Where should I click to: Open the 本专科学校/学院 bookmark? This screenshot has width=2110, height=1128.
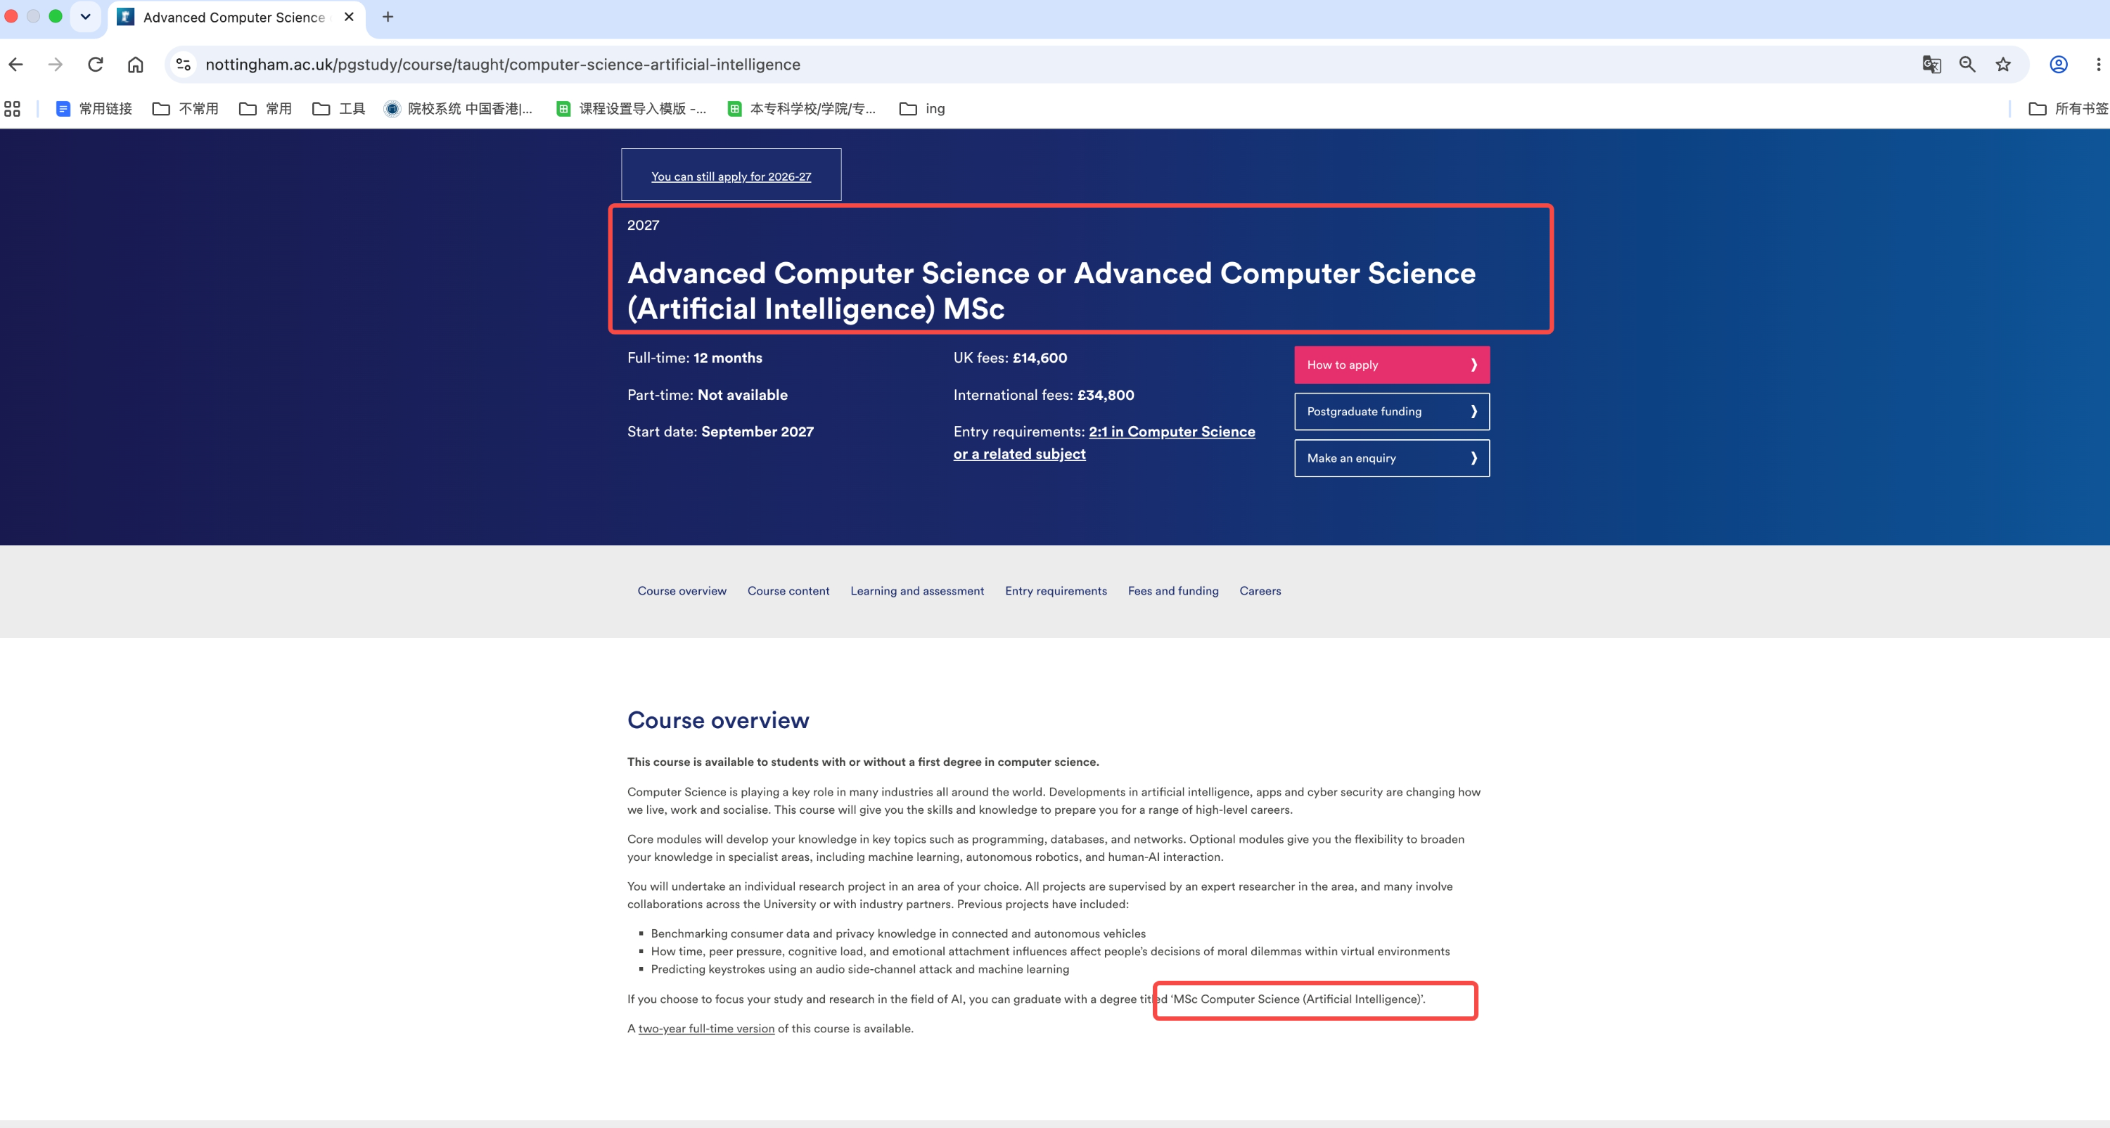click(x=802, y=109)
